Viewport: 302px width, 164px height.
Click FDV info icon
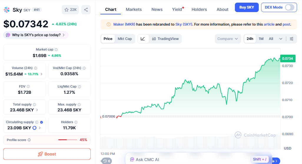click(x=28, y=86)
